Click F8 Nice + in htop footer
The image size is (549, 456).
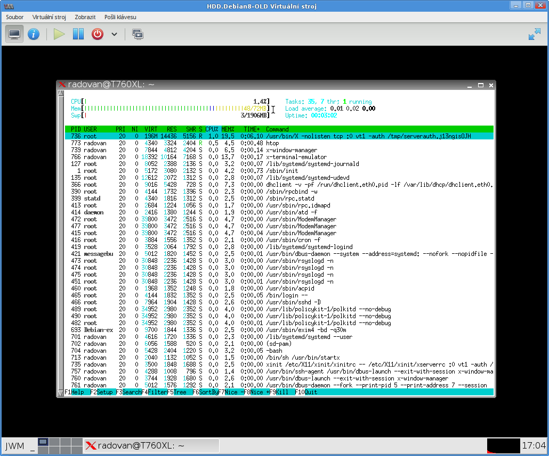256,392
